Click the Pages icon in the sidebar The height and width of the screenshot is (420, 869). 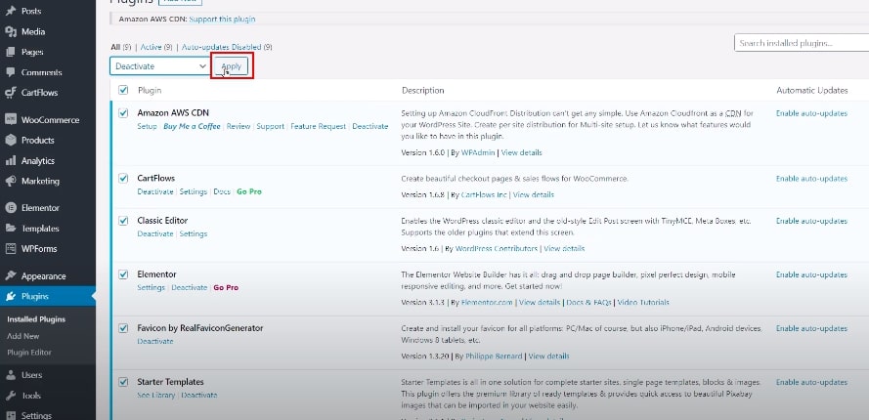11,52
